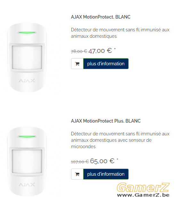Select the MotionProtect Plus product image
This screenshot has width=176, height=200.
coord(27,161)
